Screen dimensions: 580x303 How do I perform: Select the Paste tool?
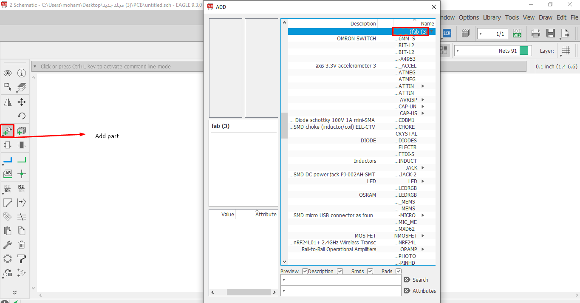click(x=7, y=231)
